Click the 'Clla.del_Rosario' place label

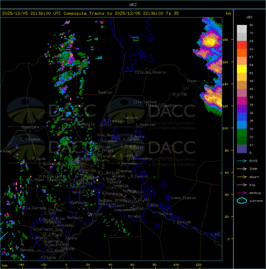(x=151, y=72)
